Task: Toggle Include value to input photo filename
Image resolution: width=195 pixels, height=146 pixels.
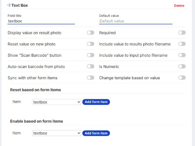Action: click(x=182, y=55)
